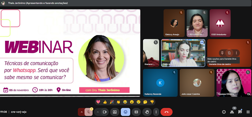The height and width of the screenshot is (117, 252).
Task: Open options menu on Thais Jerônimo's tile
Action: 202,42
